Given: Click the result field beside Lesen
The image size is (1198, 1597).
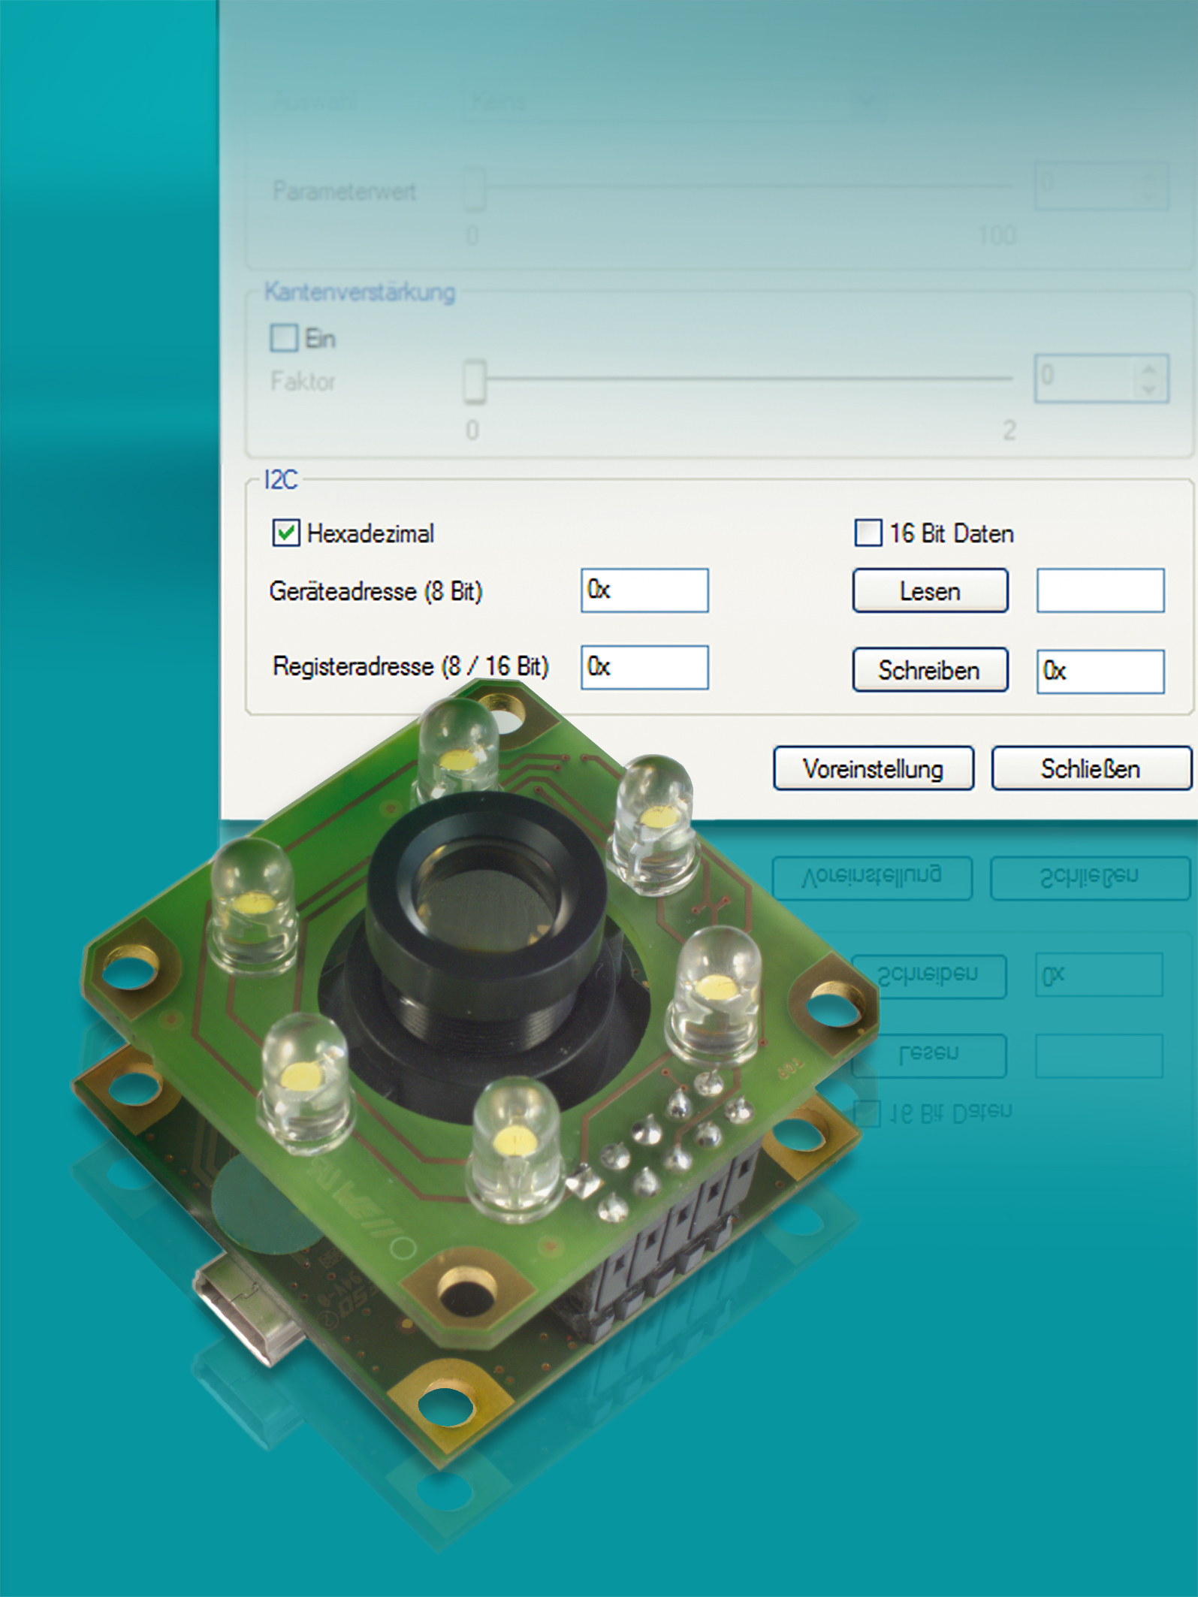Looking at the screenshot, I should [1100, 590].
